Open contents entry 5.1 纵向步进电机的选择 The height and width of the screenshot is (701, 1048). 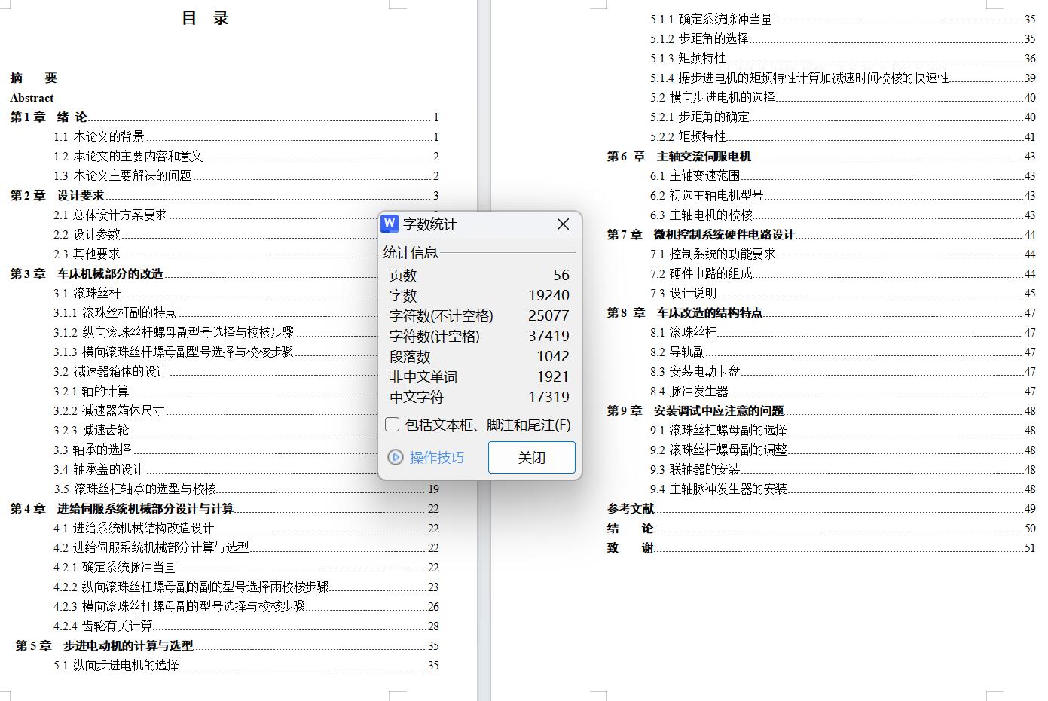[x=246, y=665]
